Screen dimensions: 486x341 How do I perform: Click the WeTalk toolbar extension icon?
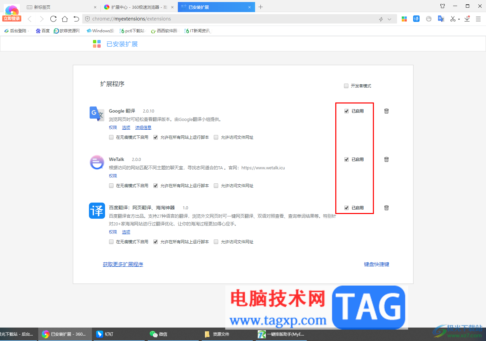429,19
